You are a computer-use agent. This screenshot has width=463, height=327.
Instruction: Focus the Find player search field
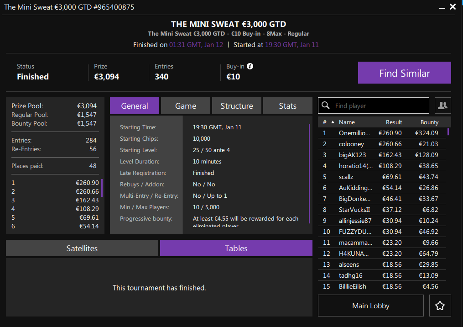point(374,105)
